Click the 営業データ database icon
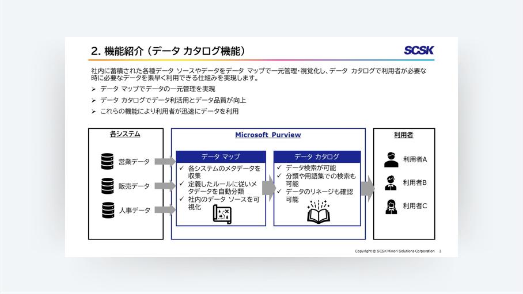The height and width of the screenshot is (294, 523). coord(107,161)
